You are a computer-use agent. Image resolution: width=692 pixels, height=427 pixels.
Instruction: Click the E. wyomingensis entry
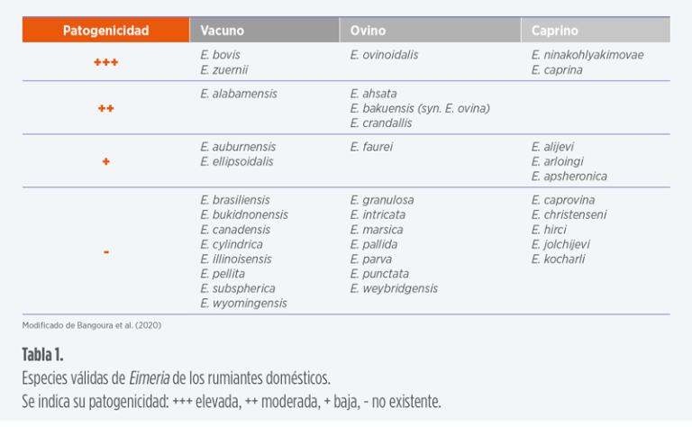tap(243, 304)
